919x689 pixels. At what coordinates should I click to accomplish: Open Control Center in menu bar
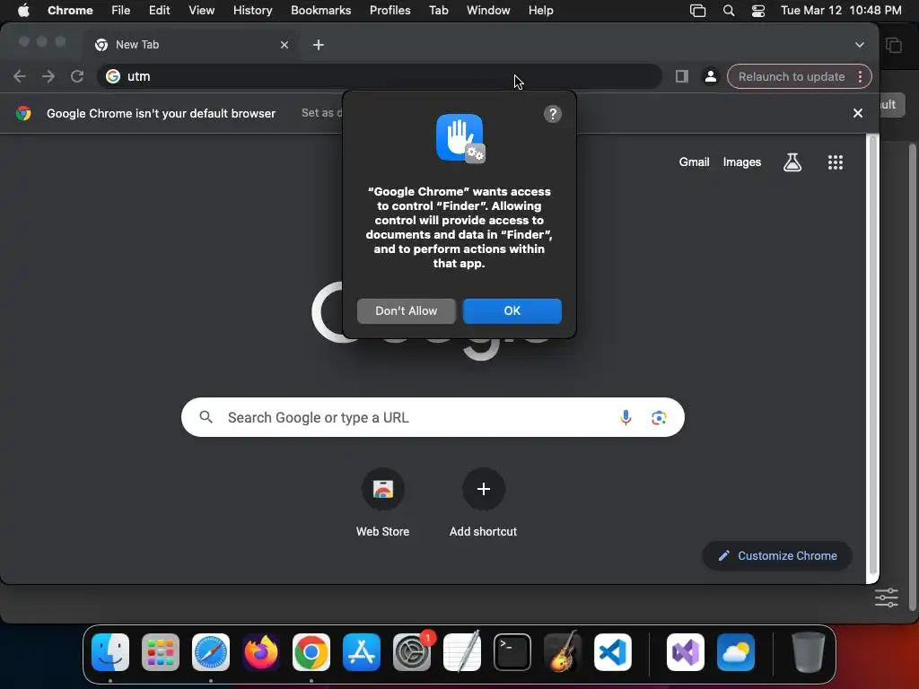(757, 11)
